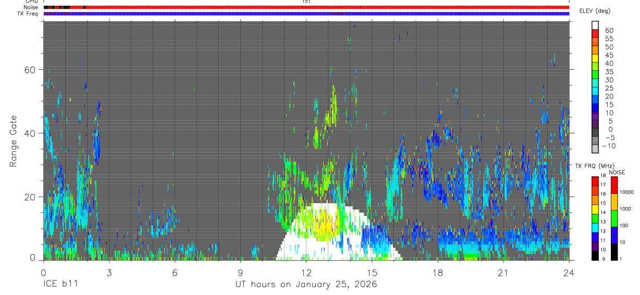Image resolution: width=640 pixels, height=295 pixels.
Task: Pick the green 100–1000 NOISE swatch
Action: click(615, 218)
